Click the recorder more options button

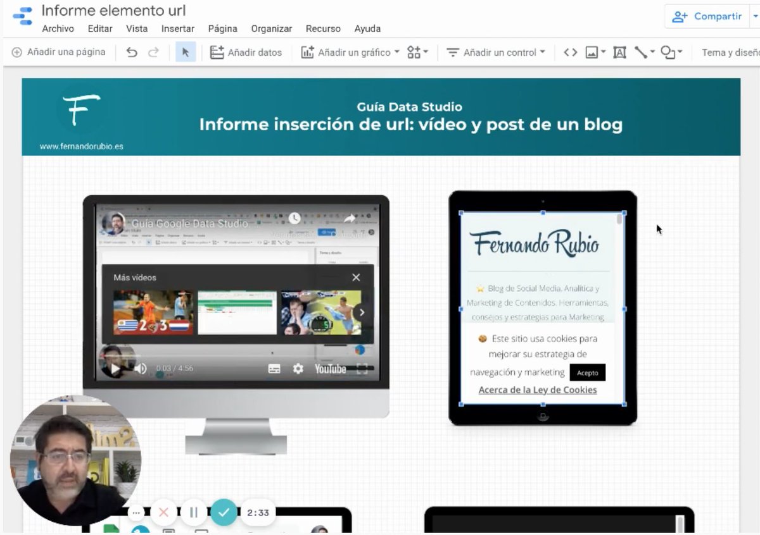(x=136, y=512)
